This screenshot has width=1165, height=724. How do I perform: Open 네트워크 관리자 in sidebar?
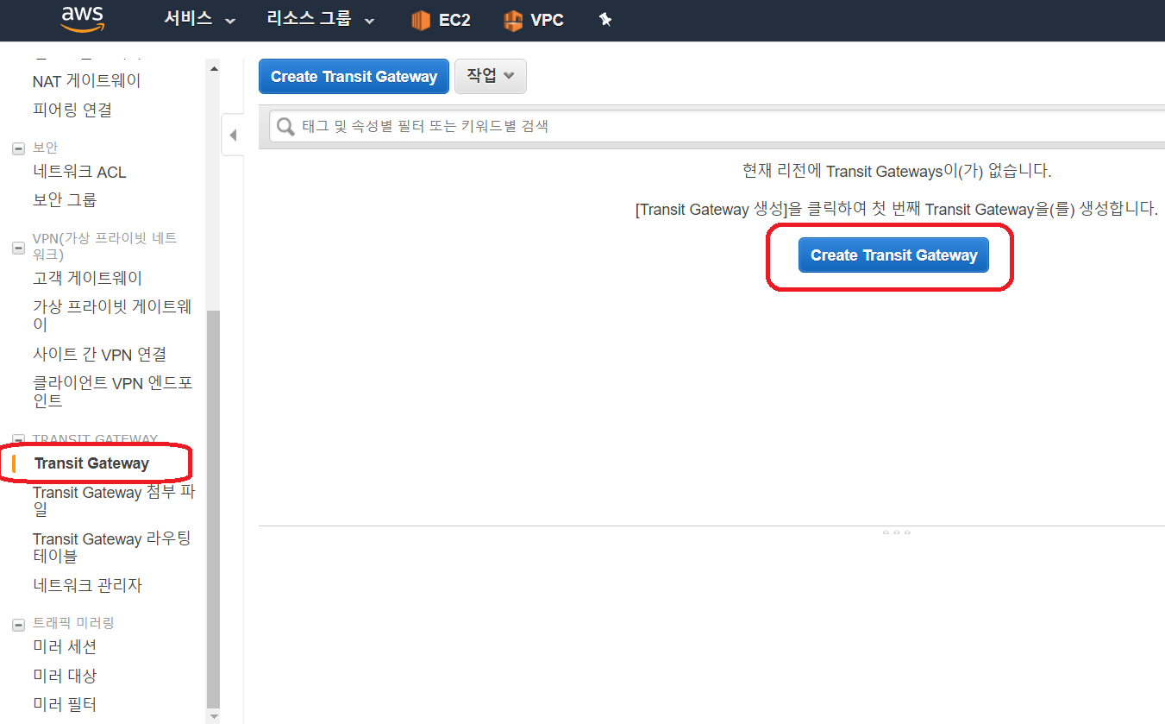87,586
